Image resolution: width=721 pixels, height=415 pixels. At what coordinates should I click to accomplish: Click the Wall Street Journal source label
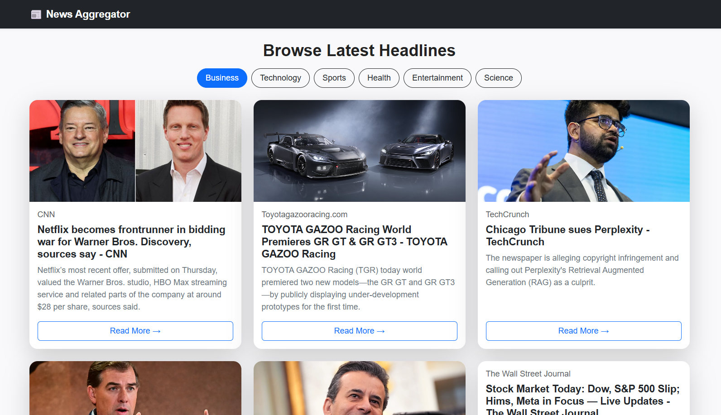point(528,374)
